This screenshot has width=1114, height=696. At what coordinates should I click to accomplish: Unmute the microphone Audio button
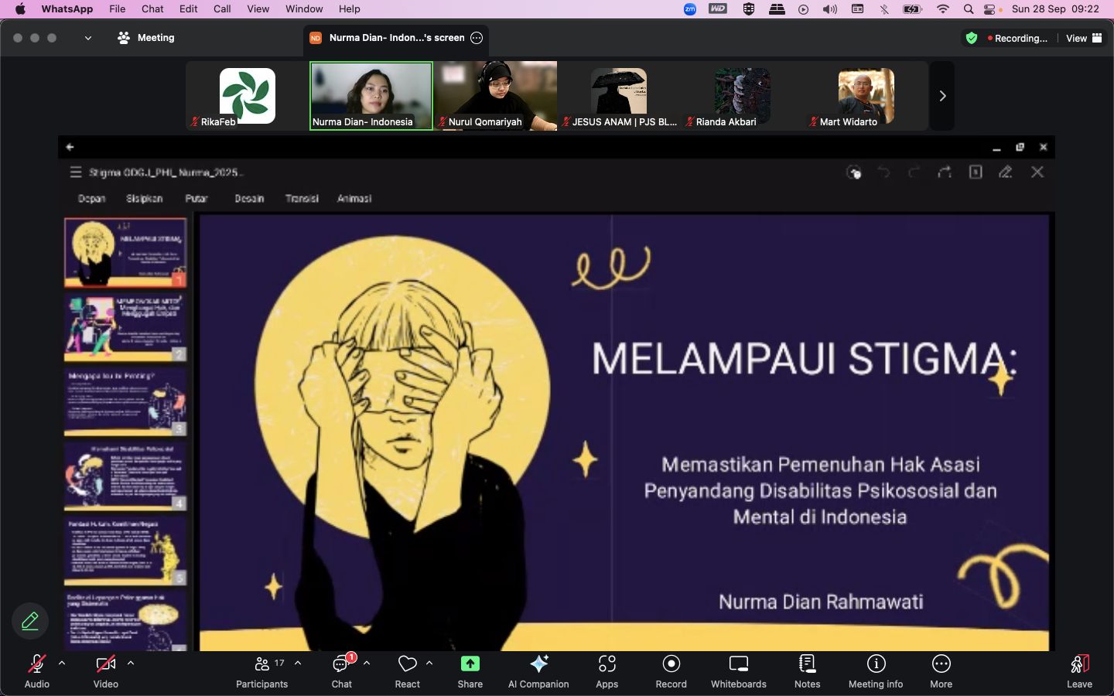[x=36, y=670]
